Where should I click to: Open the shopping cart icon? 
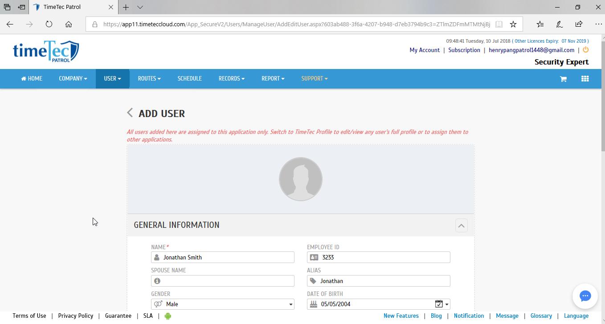coord(563,79)
